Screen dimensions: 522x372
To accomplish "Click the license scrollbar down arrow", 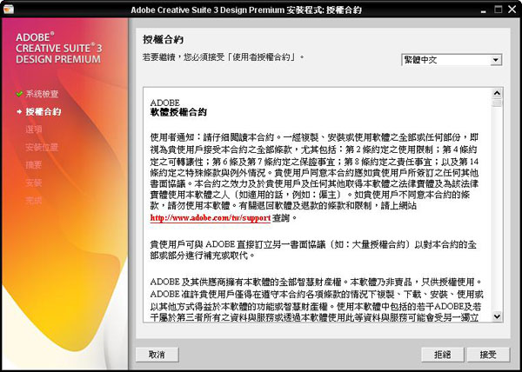I will 497,316.
